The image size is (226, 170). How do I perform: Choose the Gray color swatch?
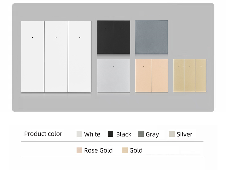pos(141,134)
